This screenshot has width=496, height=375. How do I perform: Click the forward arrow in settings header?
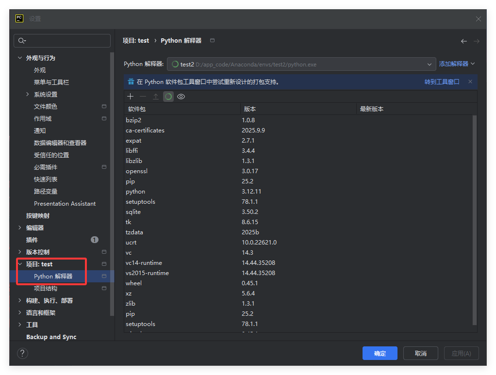point(477,41)
